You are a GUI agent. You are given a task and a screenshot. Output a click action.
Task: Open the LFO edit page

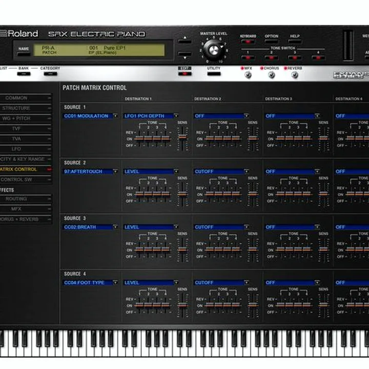coord(26,149)
